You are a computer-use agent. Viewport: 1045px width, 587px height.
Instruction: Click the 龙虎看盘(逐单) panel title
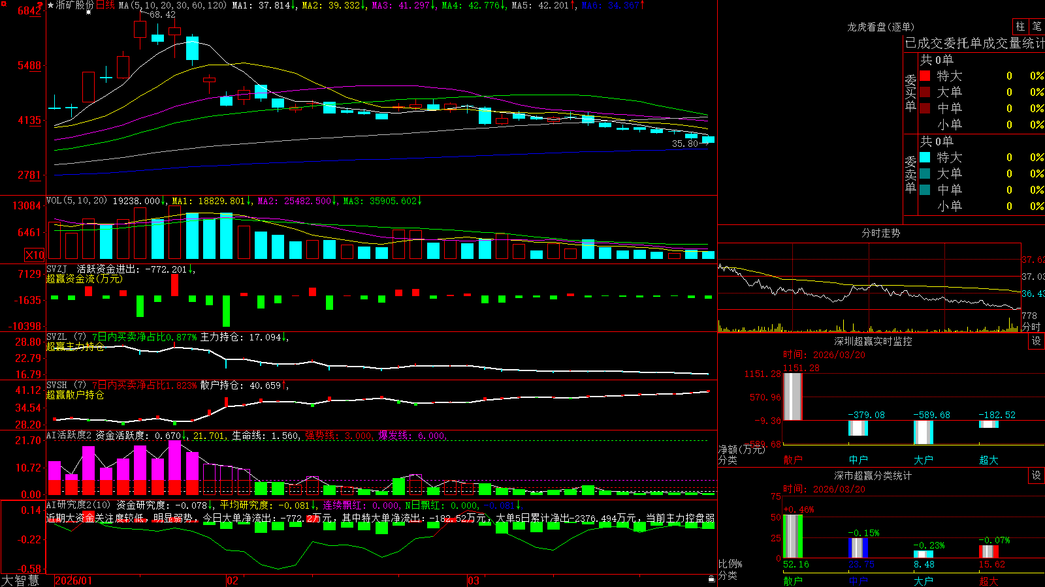click(880, 27)
